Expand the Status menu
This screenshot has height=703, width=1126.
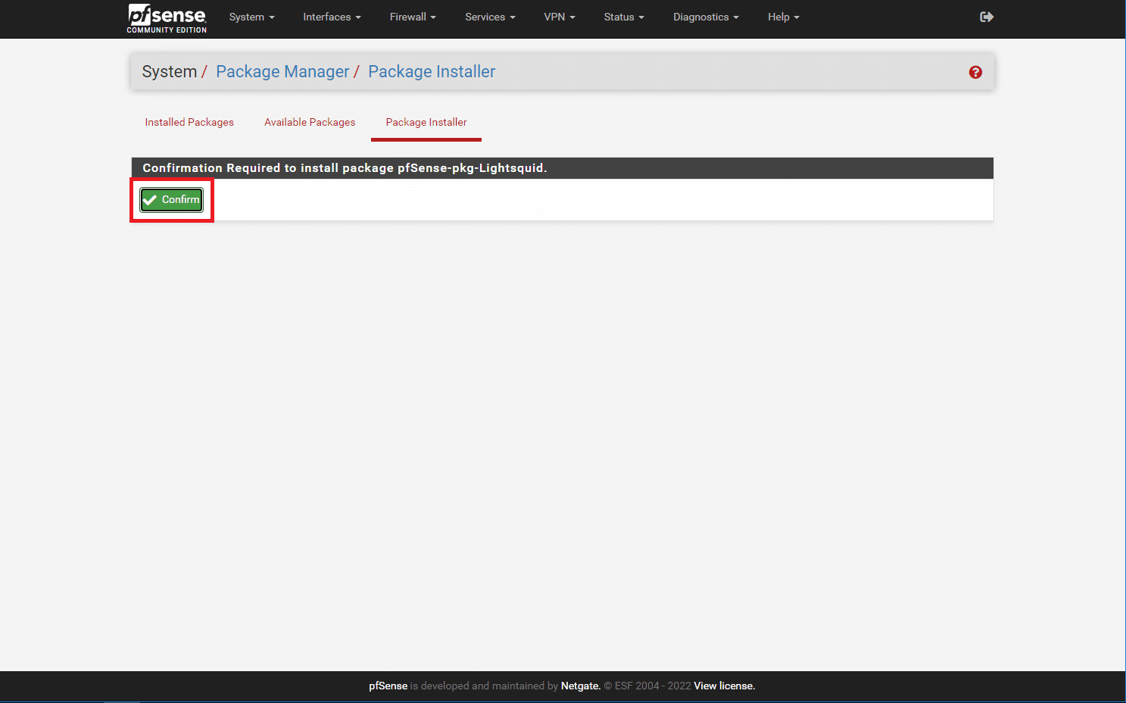(624, 17)
